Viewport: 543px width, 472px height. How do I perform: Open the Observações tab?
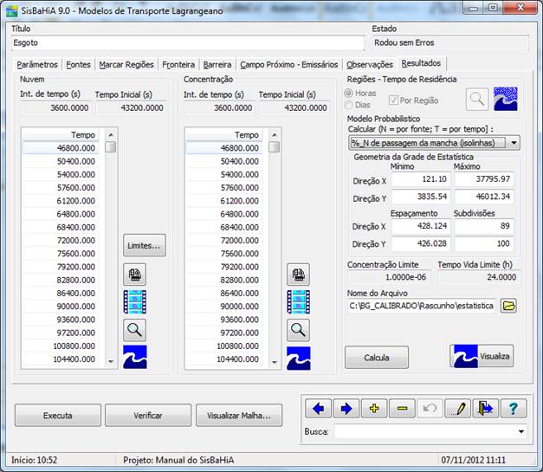tap(370, 65)
